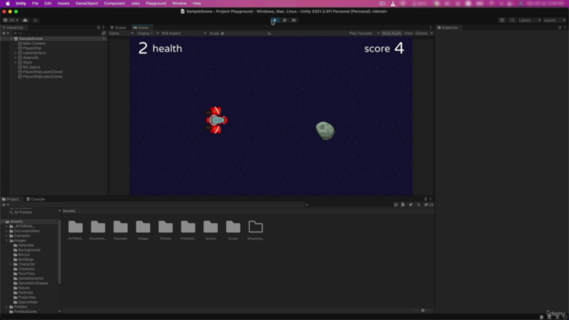Open the Project tab
Viewport: 569px width, 320px height.
[11, 199]
